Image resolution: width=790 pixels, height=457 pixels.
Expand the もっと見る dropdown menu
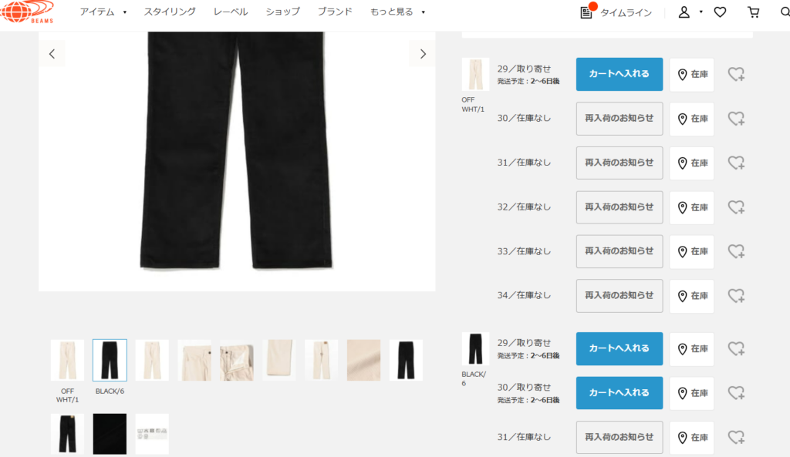[x=397, y=12]
